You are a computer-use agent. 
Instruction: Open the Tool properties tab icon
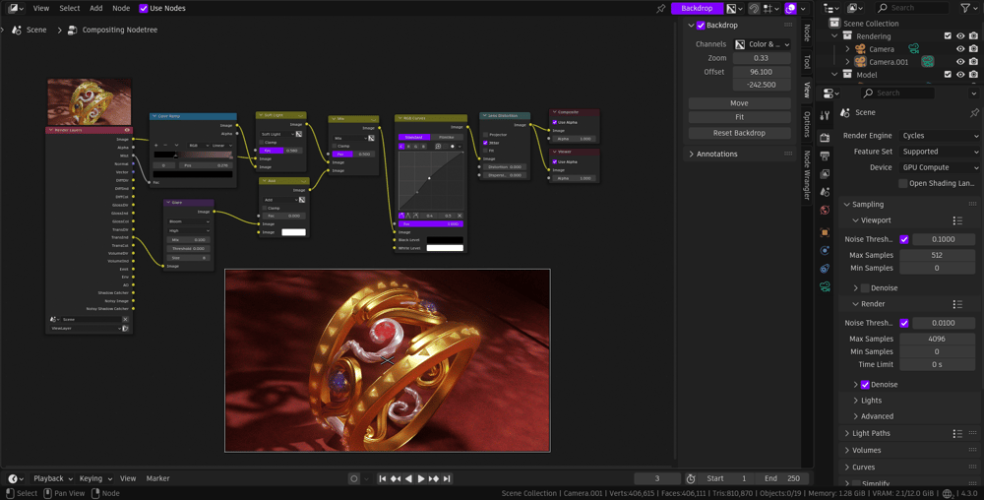[x=825, y=116]
